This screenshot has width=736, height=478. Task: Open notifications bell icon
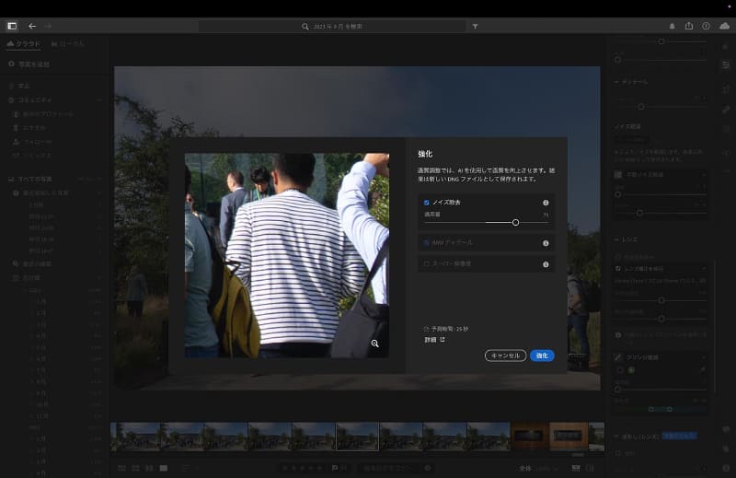(x=672, y=27)
